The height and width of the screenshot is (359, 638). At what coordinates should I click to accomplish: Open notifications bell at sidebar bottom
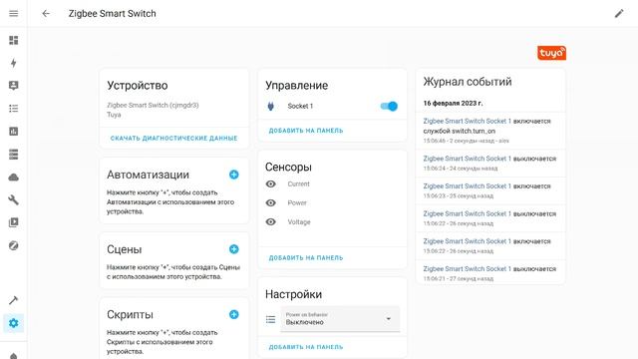(x=13, y=356)
